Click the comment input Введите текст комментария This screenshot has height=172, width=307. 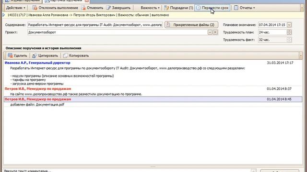[x=127, y=171]
